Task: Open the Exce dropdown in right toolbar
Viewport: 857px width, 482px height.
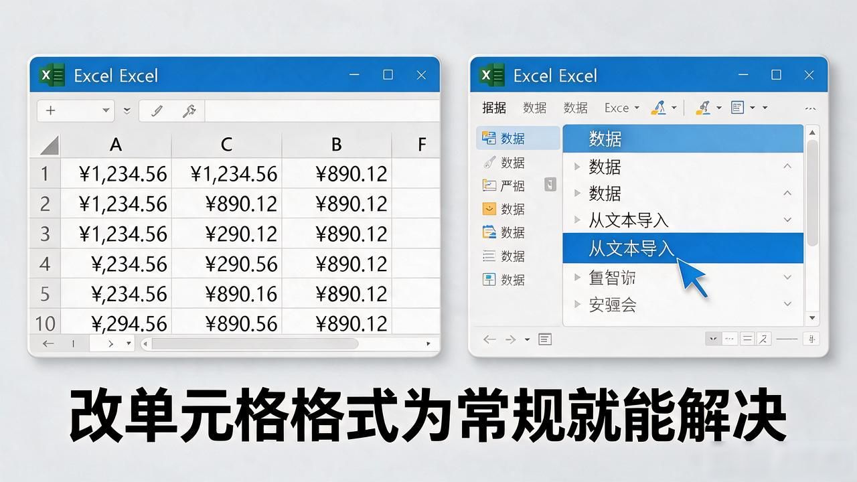Action: (622, 108)
